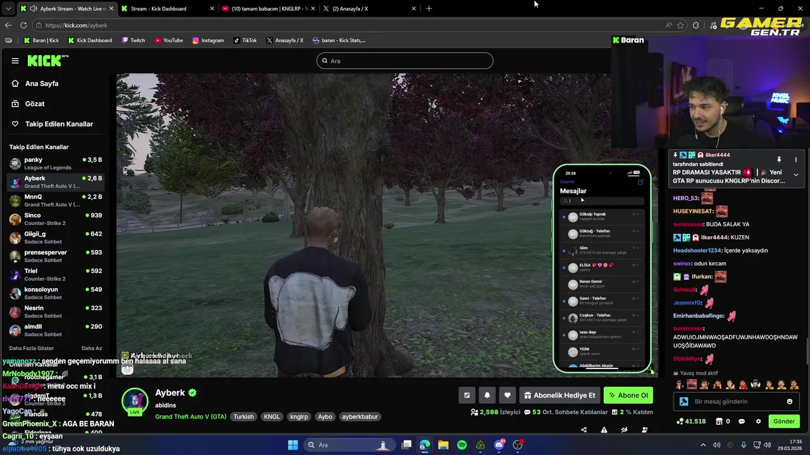Click the report warning triangle icon
This screenshot has width=810, height=455.
[604, 430]
